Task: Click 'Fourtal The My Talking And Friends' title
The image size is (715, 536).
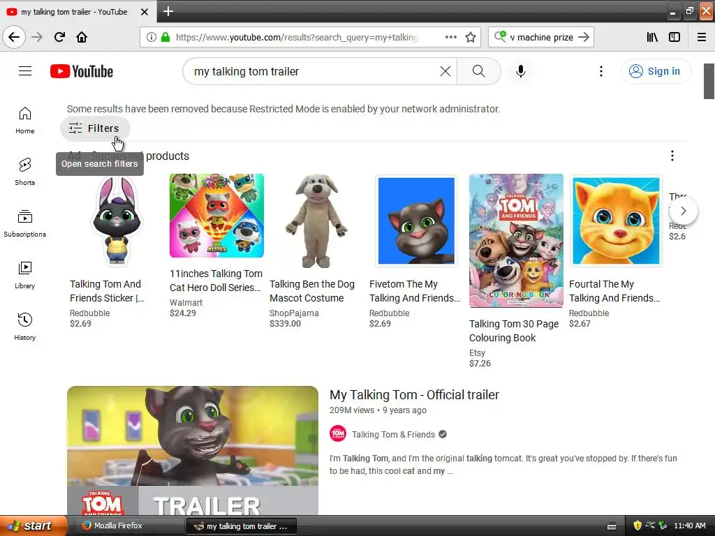Action: point(614,291)
